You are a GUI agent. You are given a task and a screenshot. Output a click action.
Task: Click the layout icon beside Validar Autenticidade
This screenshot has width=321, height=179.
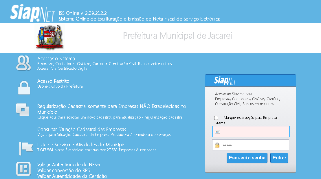click(x=23, y=169)
